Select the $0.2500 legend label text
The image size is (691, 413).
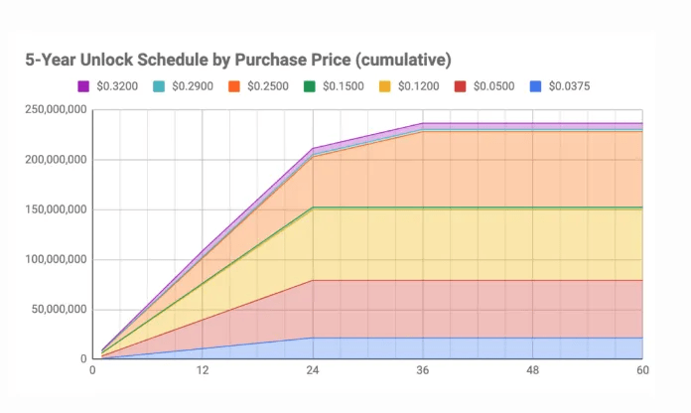pyautogui.click(x=271, y=86)
